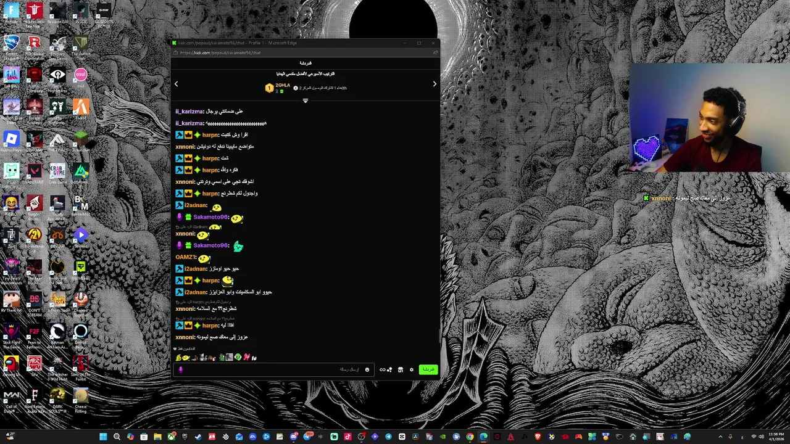Open Among Us desktop shortcut
The height and width of the screenshot is (444, 790).
12,366
